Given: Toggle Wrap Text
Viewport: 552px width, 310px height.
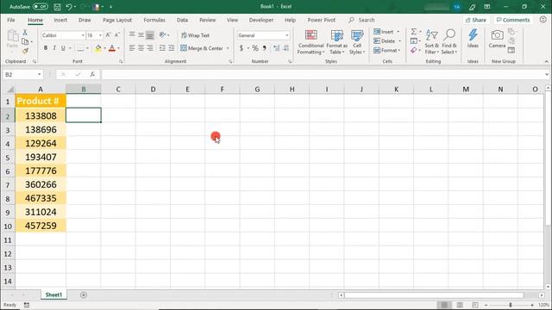Looking at the screenshot, I should (x=196, y=35).
